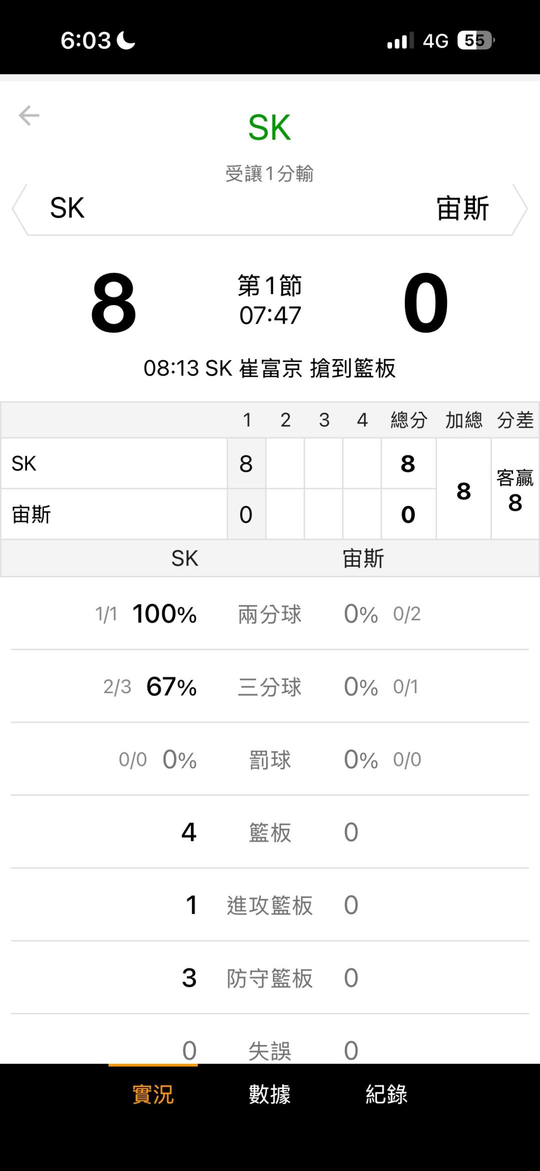Tap the 分差 column header
The height and width of the screenshot is (1171, 540).
click(x=515, y=420)
